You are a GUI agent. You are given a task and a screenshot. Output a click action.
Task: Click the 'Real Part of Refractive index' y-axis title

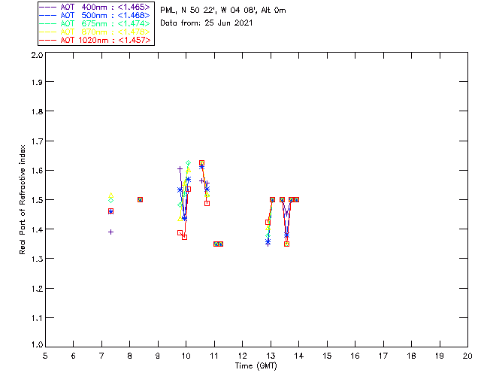click(x=22, y=200)
